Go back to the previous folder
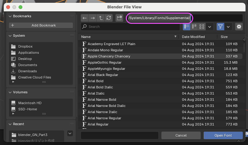Image resolution: width=248 pixels, height=145 pixels. 85,18
